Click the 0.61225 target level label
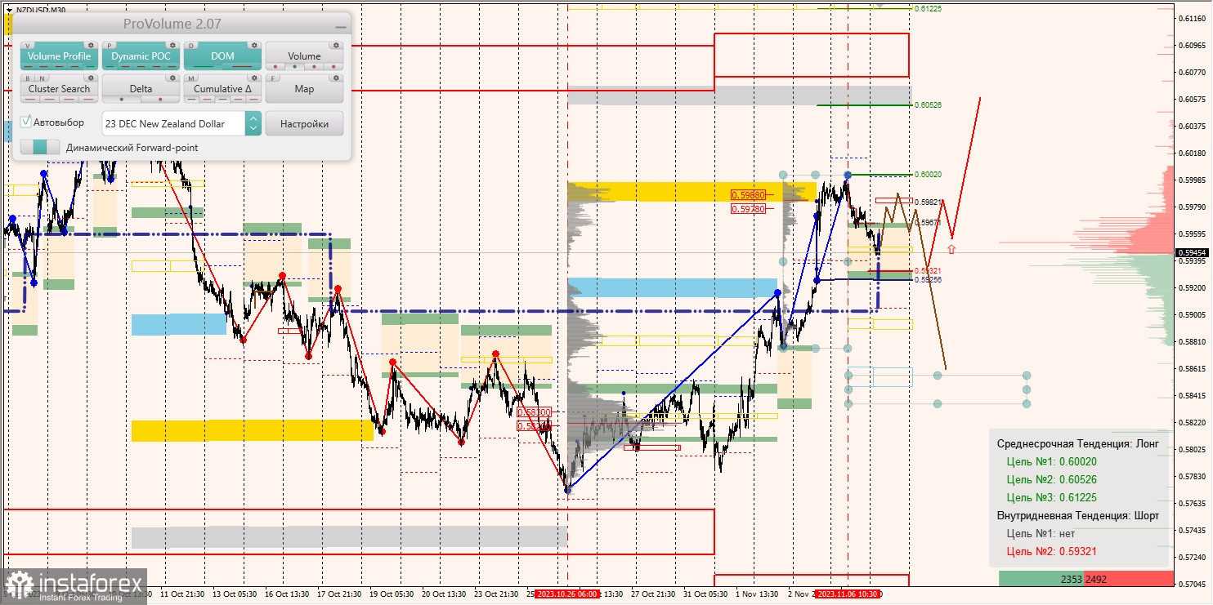The image size is (1213, 605). coord(928,8)
